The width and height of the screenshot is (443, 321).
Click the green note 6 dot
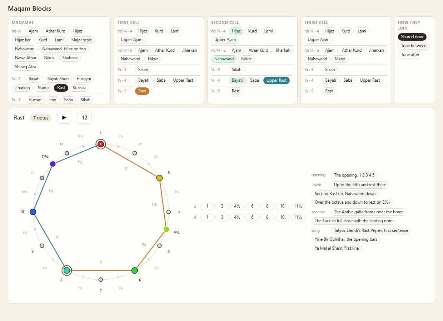pos(135,271)
